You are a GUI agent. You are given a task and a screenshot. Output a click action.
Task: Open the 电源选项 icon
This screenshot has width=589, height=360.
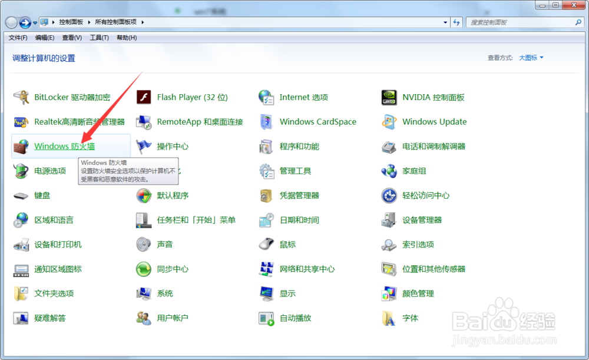click(x=21, y=171)
